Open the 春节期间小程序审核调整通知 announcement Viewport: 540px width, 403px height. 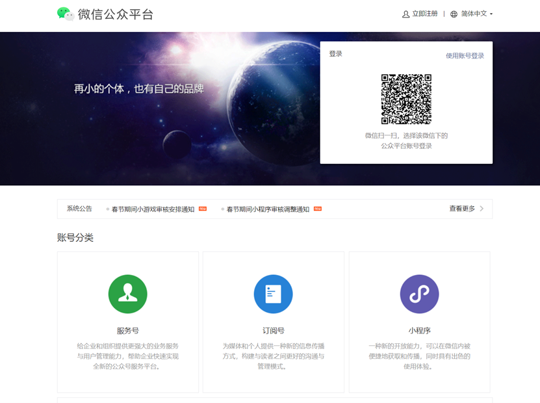click(x=268, y=209)
